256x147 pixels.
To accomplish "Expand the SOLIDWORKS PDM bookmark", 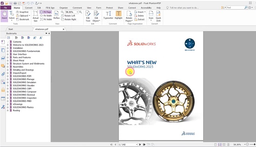I will coord(8,76).
